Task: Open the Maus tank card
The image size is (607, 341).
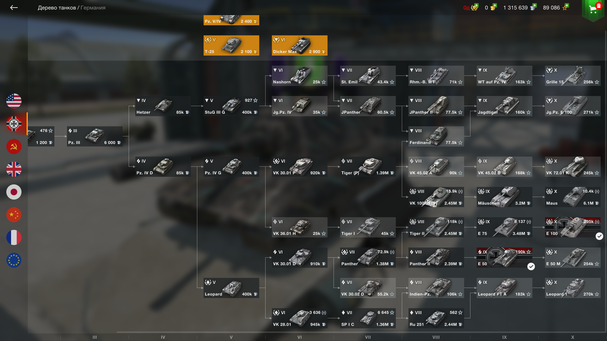Action: (573, 197)
